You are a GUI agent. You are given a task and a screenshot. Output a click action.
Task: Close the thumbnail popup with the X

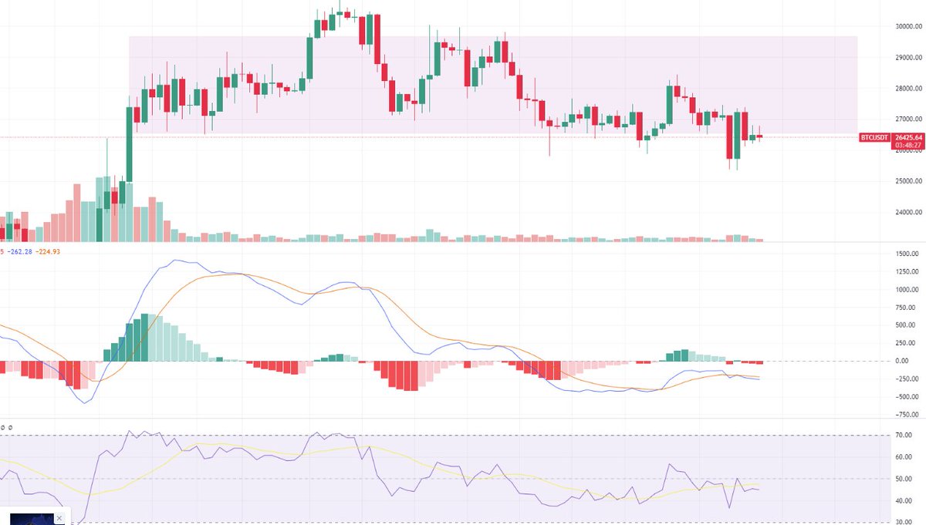(x=59, y=519)
